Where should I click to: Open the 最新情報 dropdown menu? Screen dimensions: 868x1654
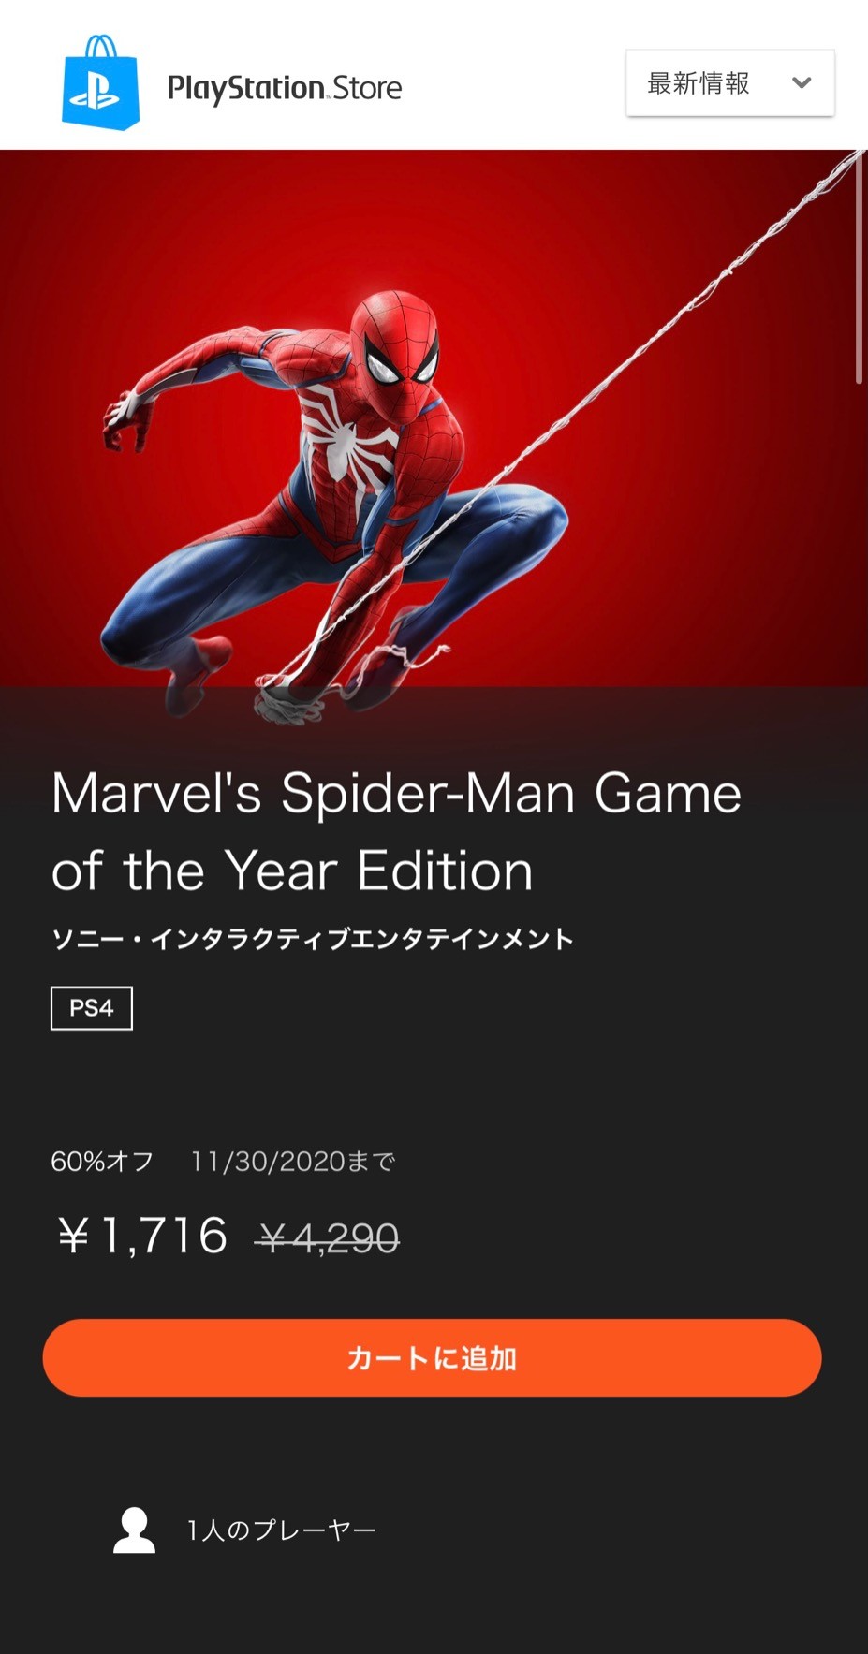pyautogui.click(x=729, y=83)
